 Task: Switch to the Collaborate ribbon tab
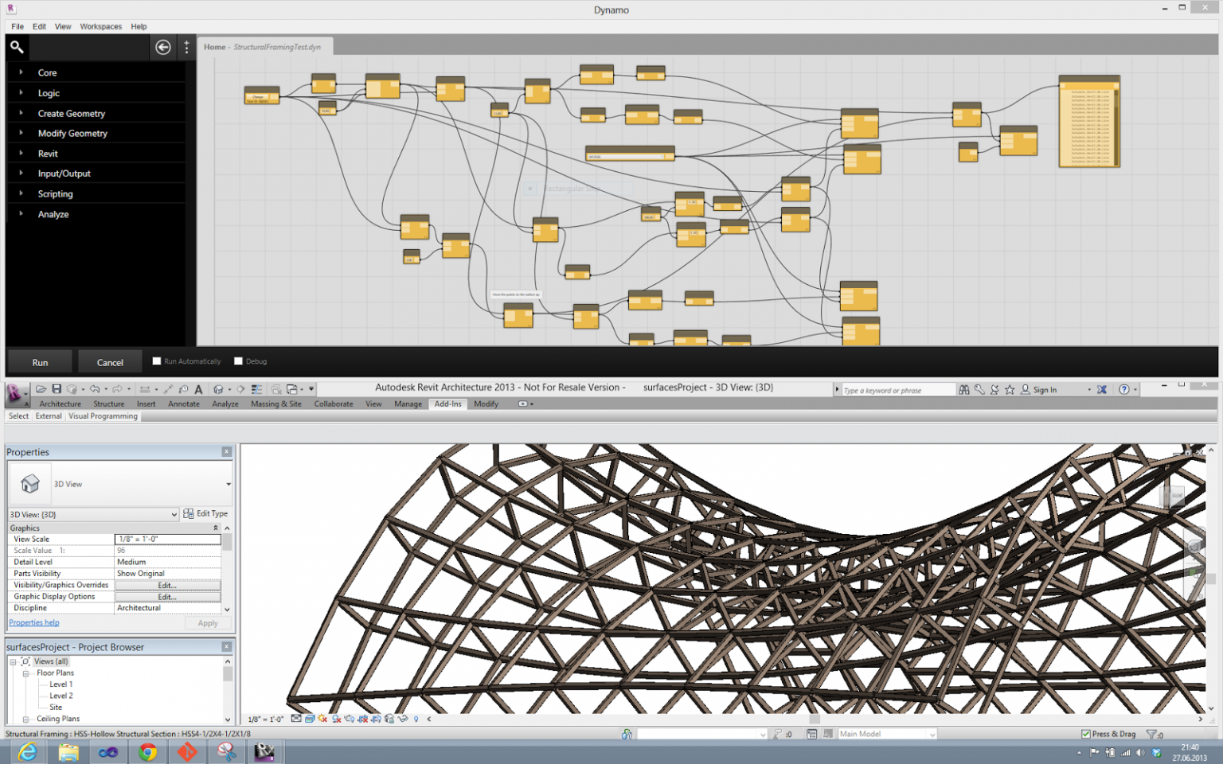point(334,403)
